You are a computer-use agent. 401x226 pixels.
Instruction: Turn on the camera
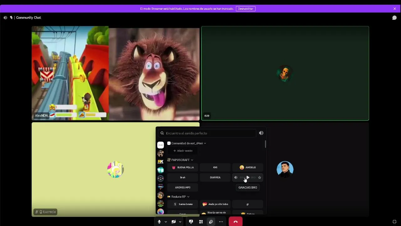pyautogui.click(x=174, y=222)
